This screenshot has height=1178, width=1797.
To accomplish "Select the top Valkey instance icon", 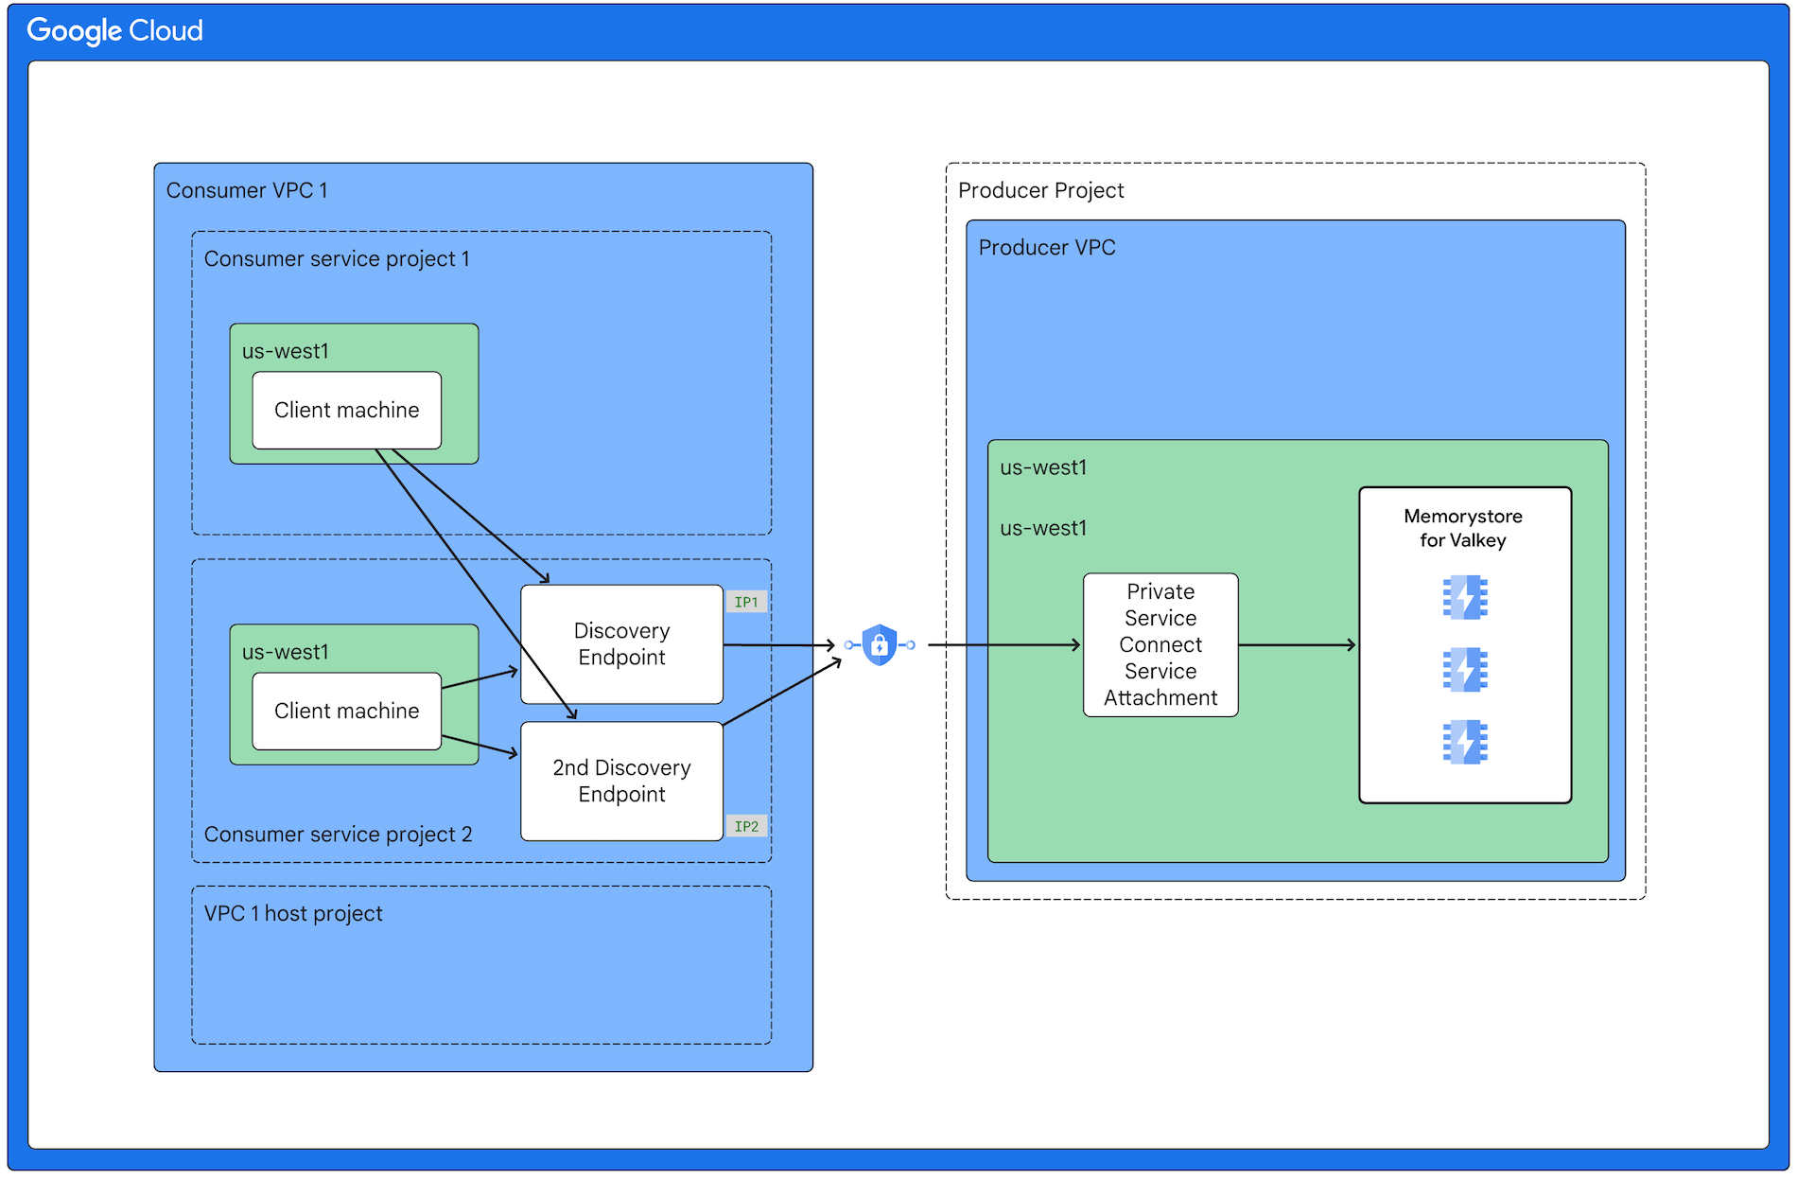I will click(1464, 597).
